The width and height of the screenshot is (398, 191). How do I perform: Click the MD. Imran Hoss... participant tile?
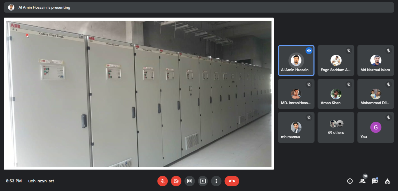pyautogui.click(x=296, y=94)
